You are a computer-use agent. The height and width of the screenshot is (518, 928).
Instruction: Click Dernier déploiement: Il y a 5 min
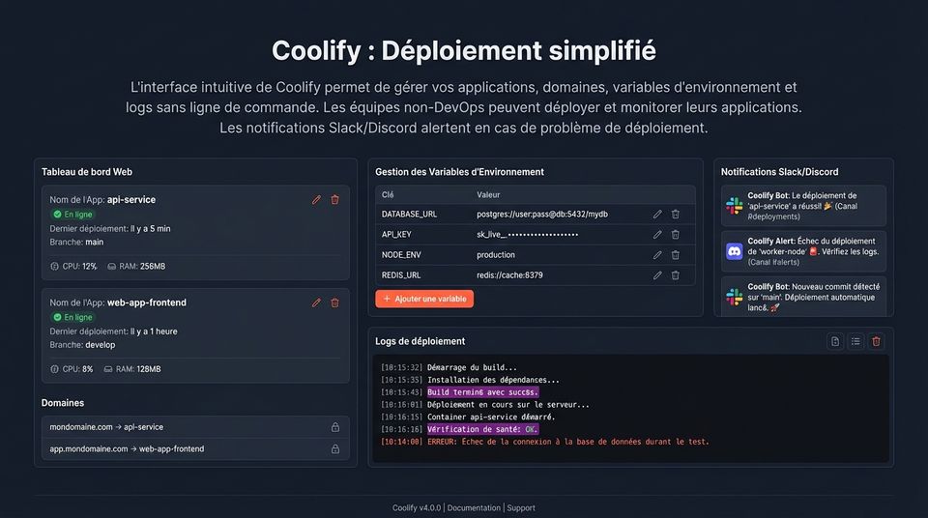click(110, 228)
